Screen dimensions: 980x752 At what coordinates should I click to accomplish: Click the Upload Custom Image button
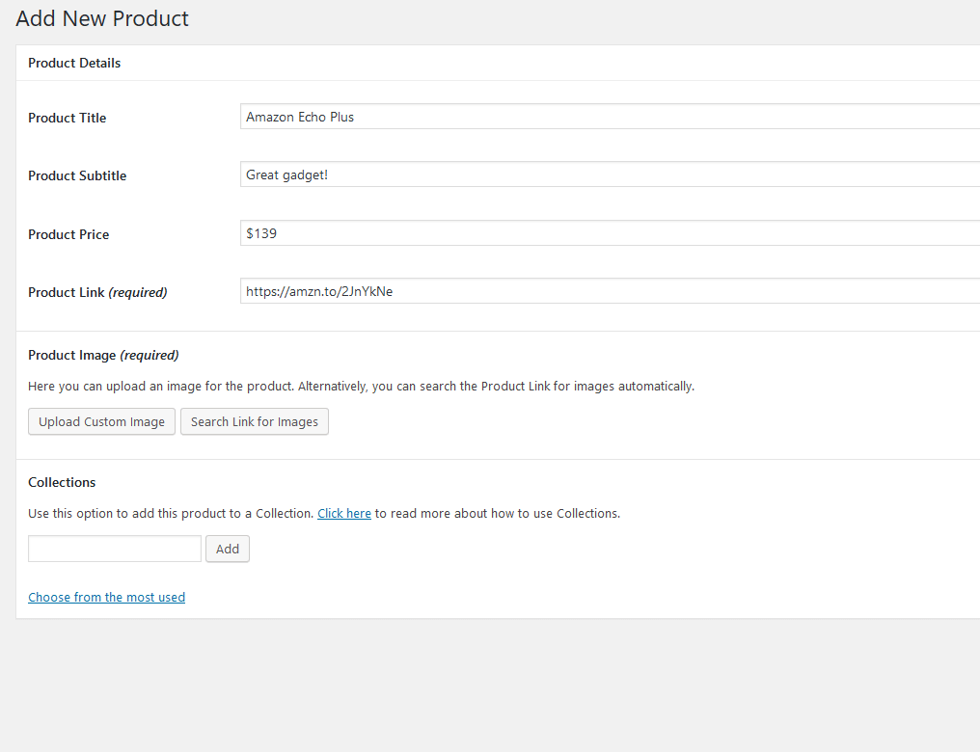102,421
